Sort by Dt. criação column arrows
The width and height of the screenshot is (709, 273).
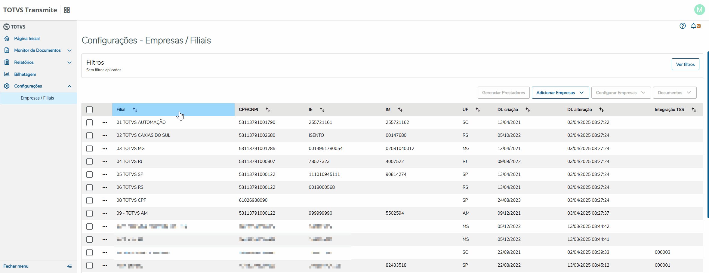click(x=528, y=110)
